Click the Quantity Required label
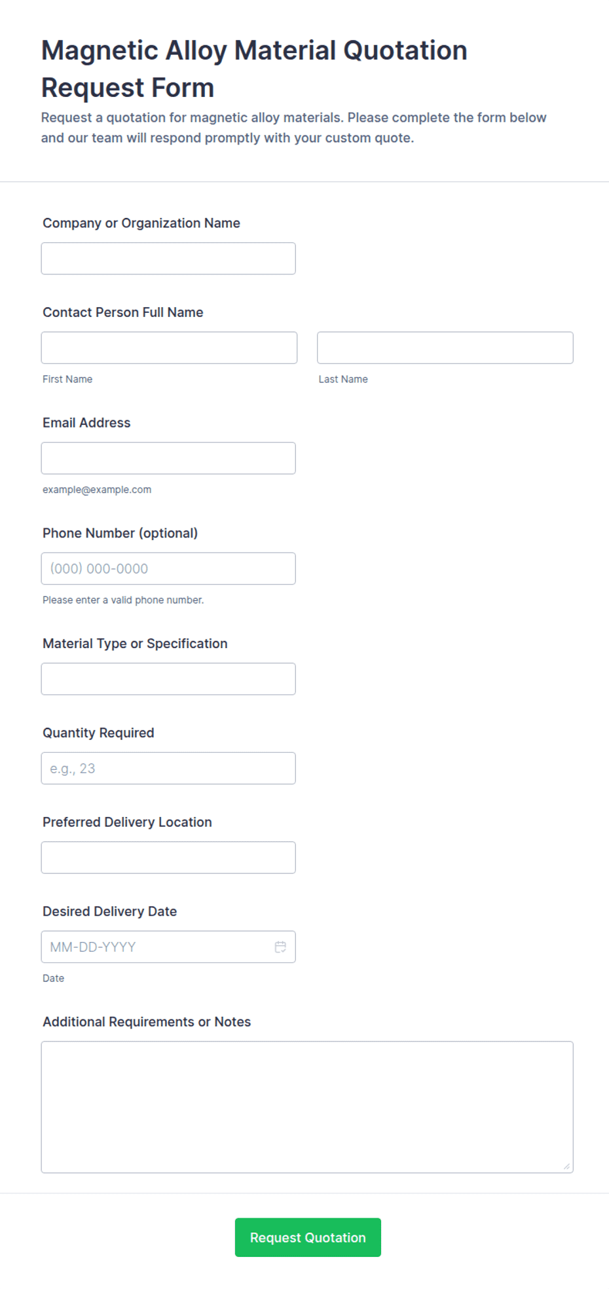This screenshot has width=609, height=1289. tap(98, 733)
